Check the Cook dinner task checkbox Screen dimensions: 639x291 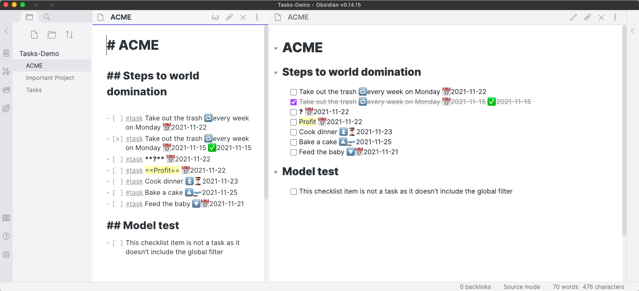293,132
